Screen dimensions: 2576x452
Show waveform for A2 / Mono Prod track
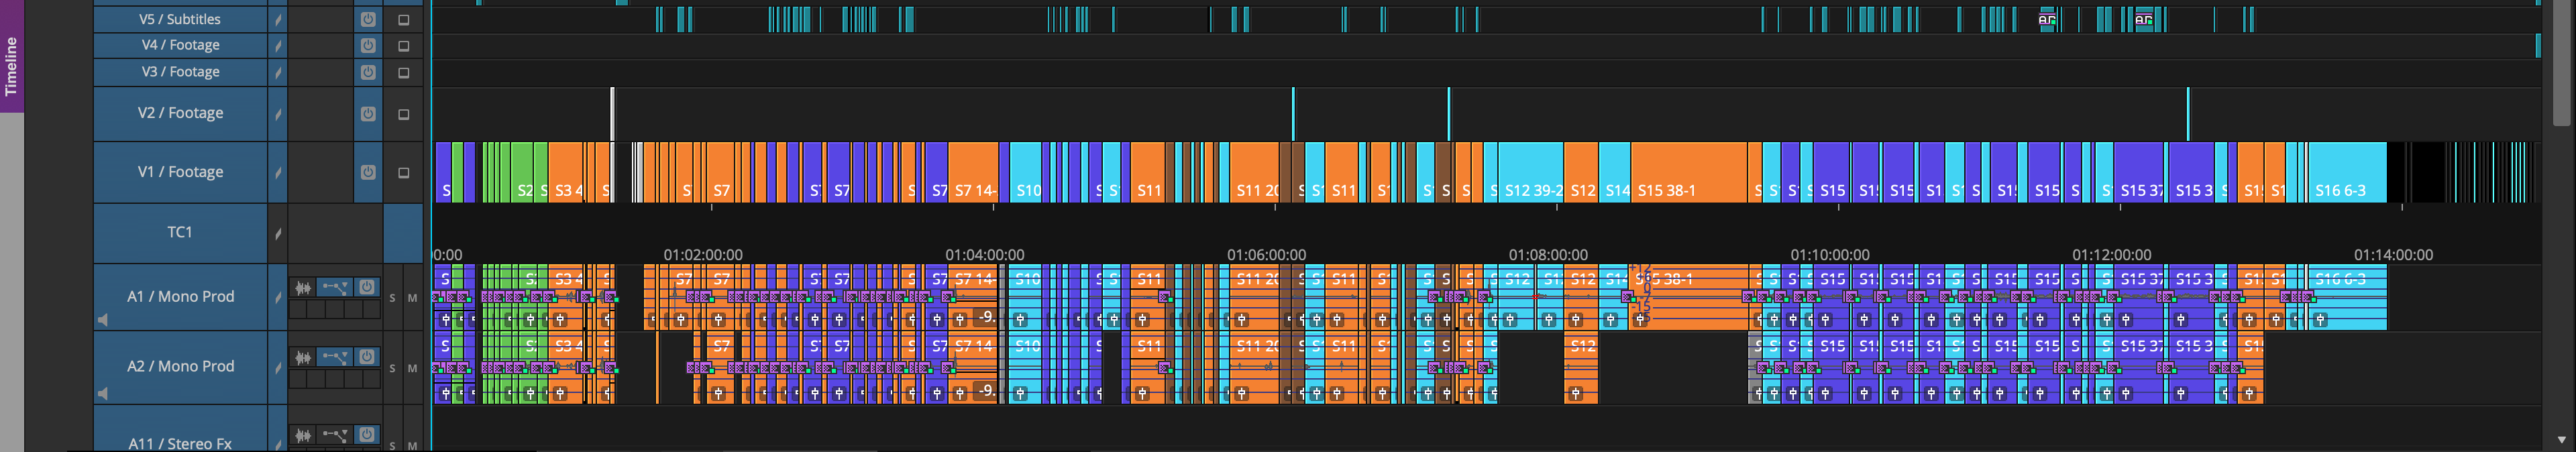tap(303, 358)
